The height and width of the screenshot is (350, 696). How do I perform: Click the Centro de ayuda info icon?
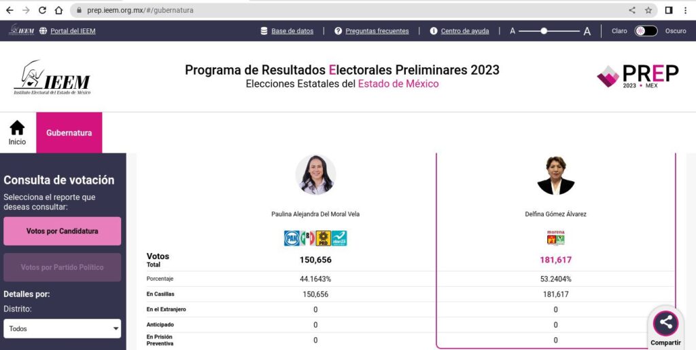[434, 31]
